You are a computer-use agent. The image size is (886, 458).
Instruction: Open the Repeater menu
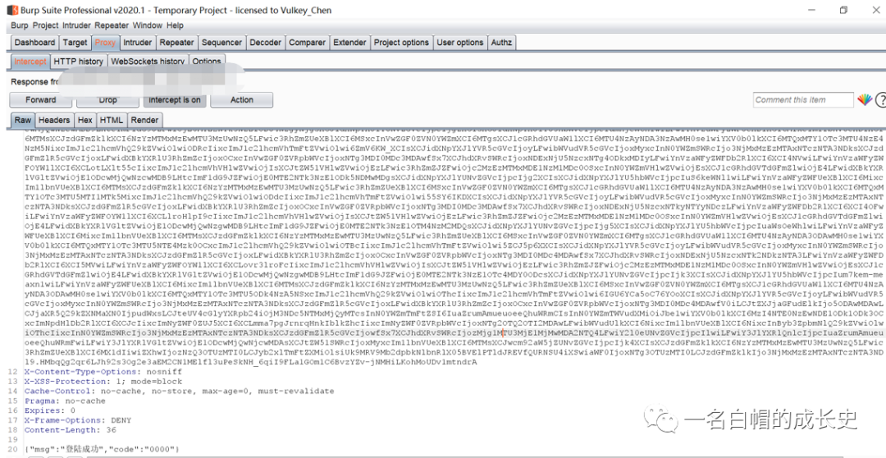(112, 25)
